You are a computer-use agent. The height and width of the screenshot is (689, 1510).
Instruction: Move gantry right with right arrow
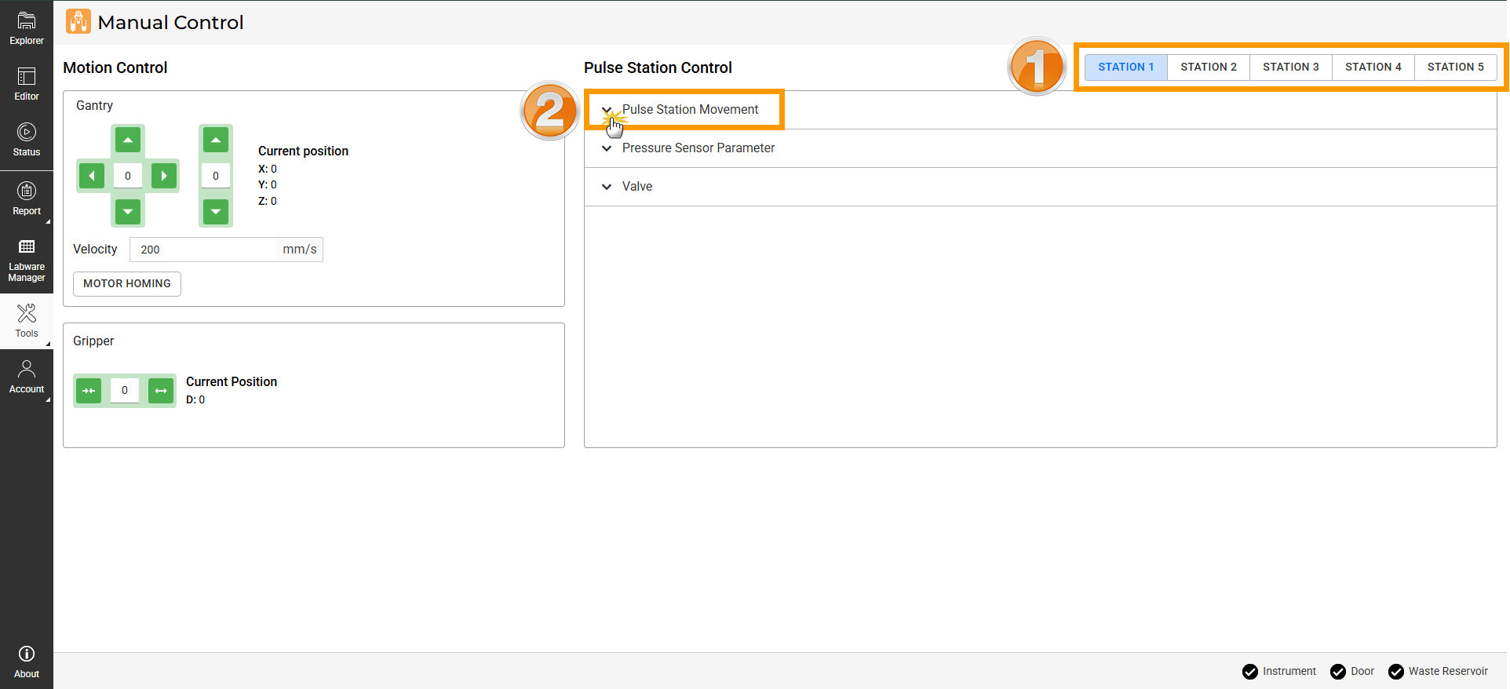(164, 176)
